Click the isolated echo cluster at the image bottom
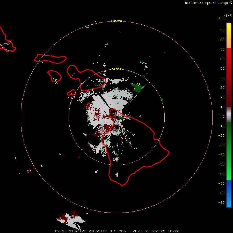The height and width of the screenshot is (233, 233). point(71,220)
